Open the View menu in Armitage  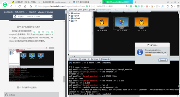point(80,10)
